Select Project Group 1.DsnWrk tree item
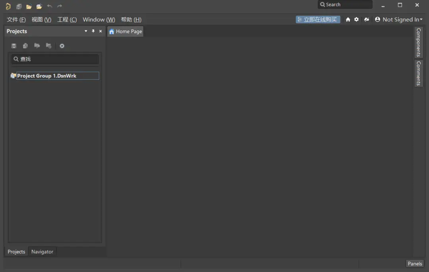 pos(58,76)
